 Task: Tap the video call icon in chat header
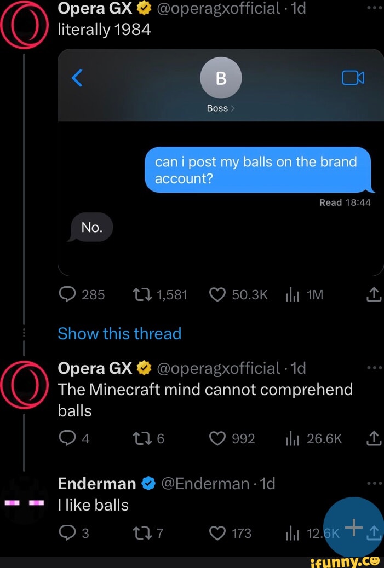(353, 79)
